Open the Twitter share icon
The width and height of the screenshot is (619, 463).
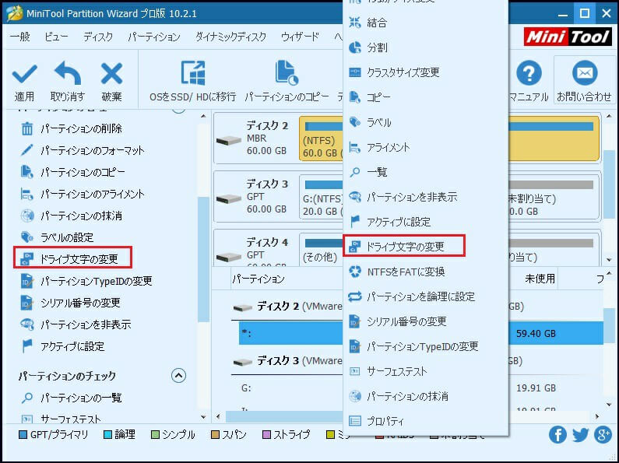pyautogui.click(x=580, y=435)
